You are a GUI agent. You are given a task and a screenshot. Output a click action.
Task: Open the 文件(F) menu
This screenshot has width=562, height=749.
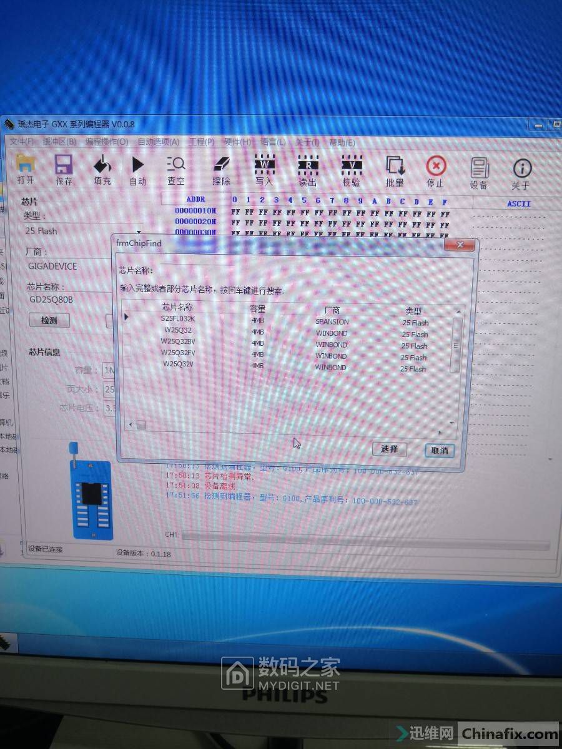[22, 142]
